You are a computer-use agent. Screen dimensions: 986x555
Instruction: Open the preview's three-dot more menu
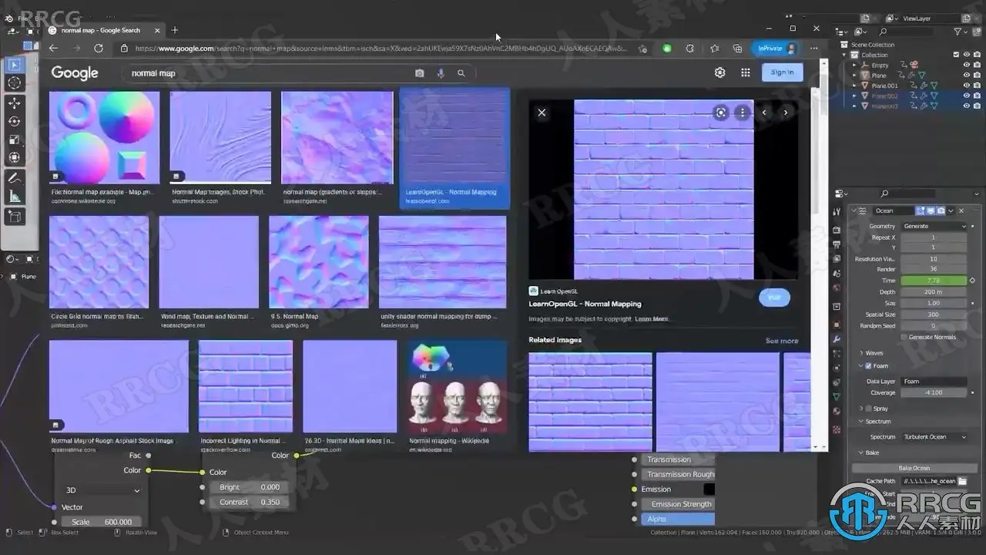click(x=742, y=113)
